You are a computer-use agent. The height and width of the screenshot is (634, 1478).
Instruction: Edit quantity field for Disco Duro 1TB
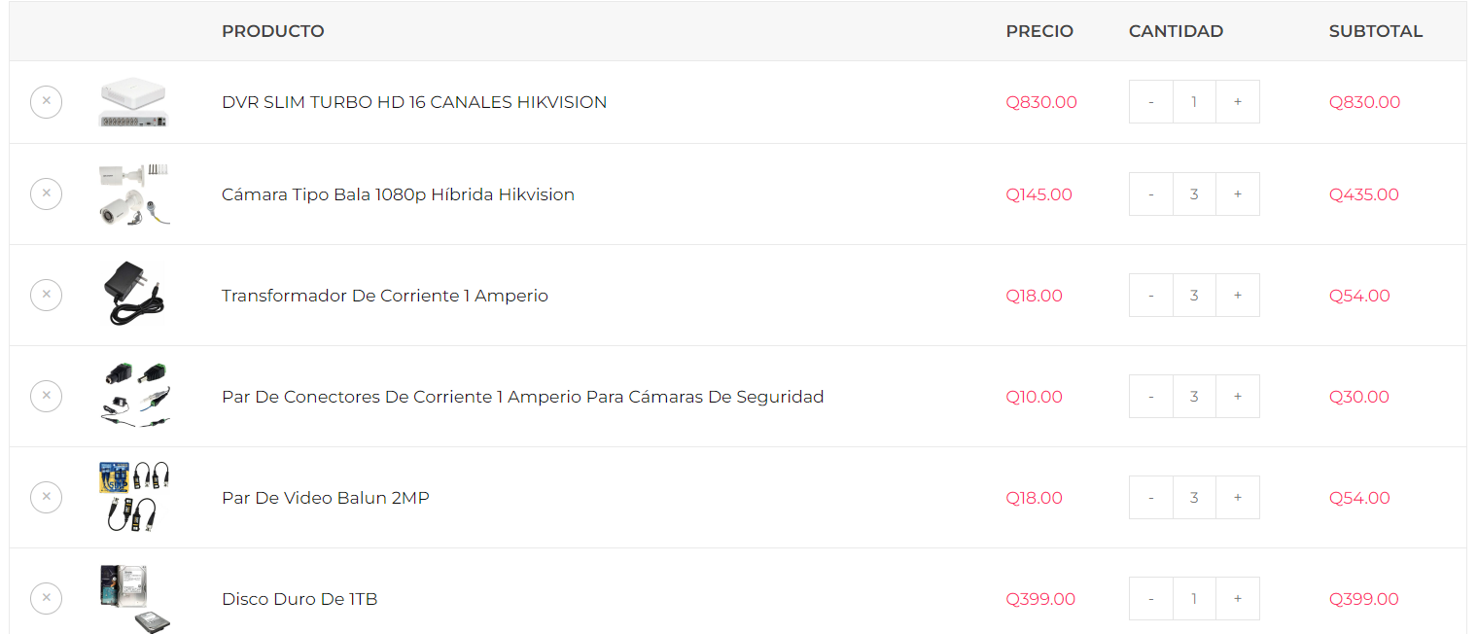[1194, 599]
